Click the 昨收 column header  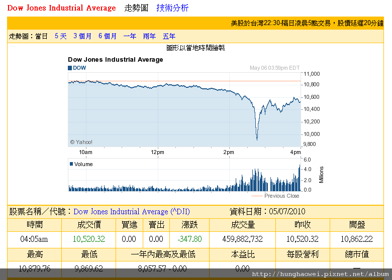(303, 225)
